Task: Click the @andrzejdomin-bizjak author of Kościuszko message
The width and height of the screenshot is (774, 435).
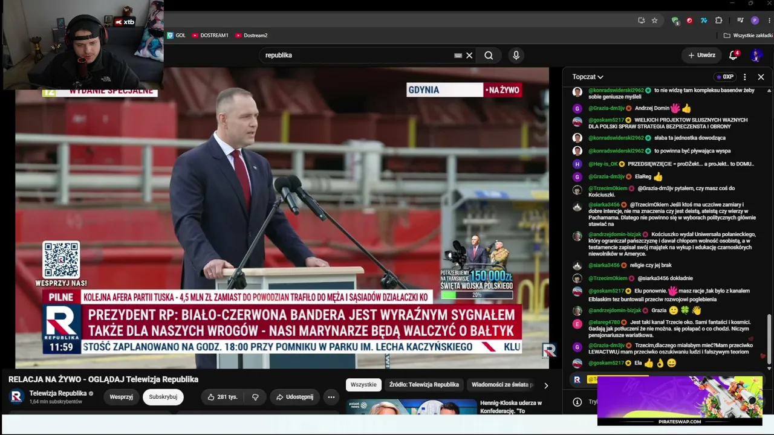Action: (x=615, y=234)
